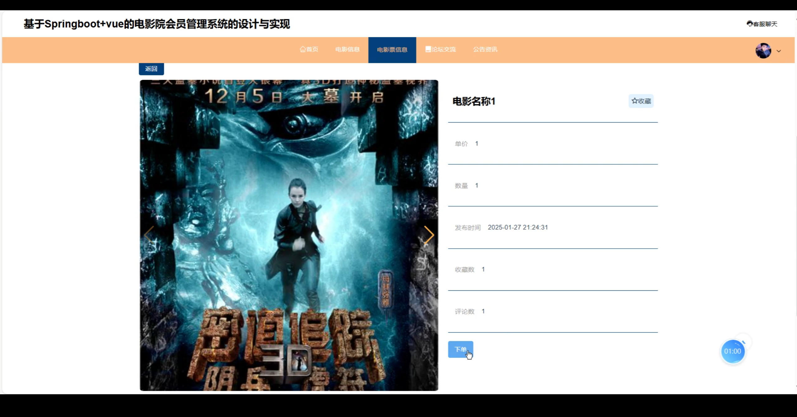
Task: Click the 下单 order button
Action: 460,349
